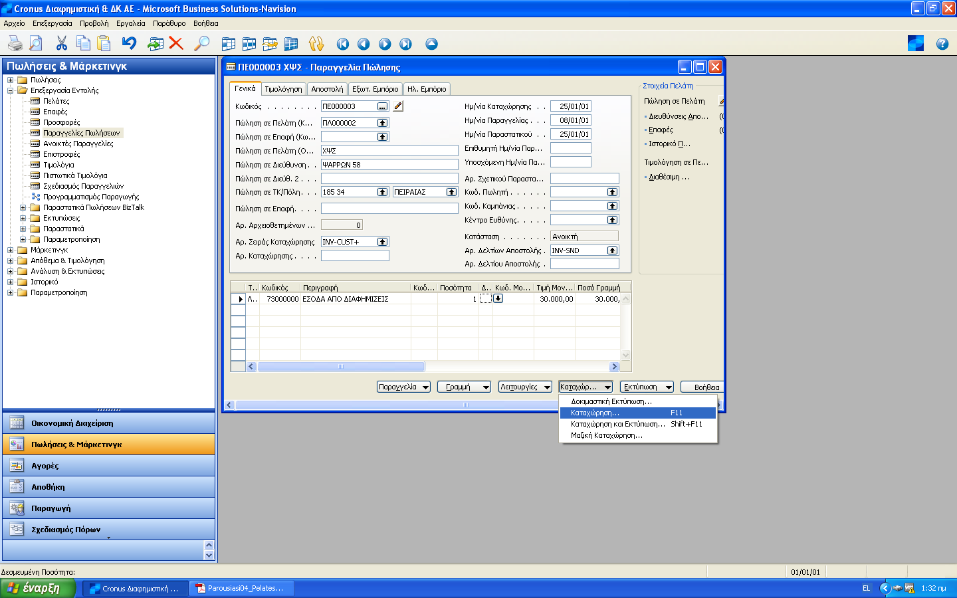Click the red X Delete icon
The width and height of the screenshot is (957, 598).
(x=176, y=44)
